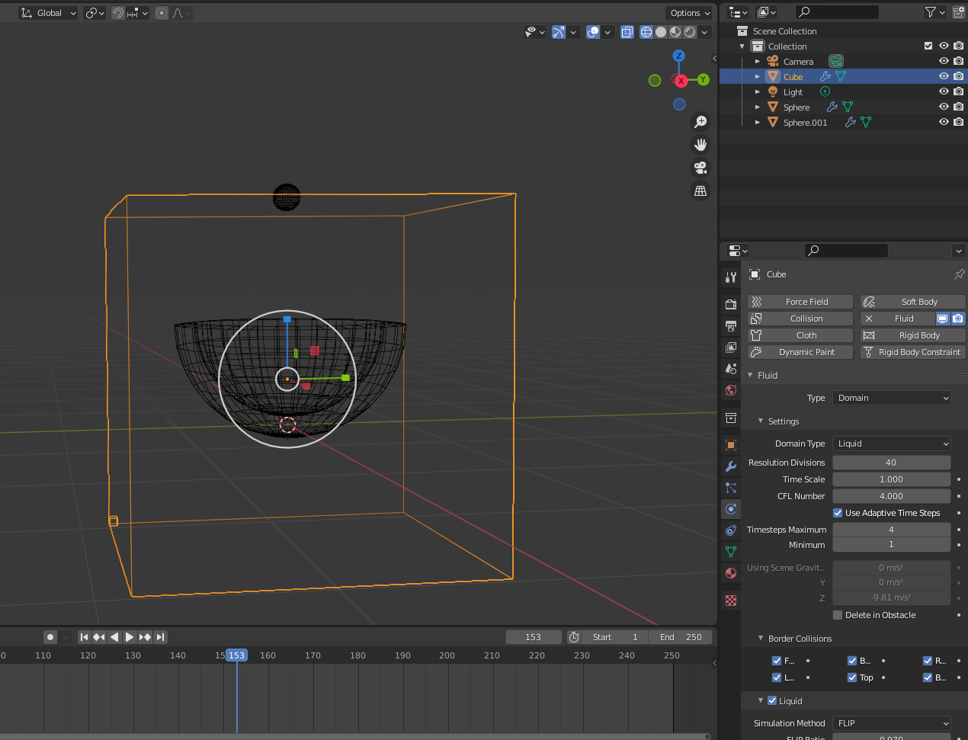The height and width of the screenshot is (740, 968).
Task: Hide the Sphere.001 eye icon in outliner
Action: 944,122
